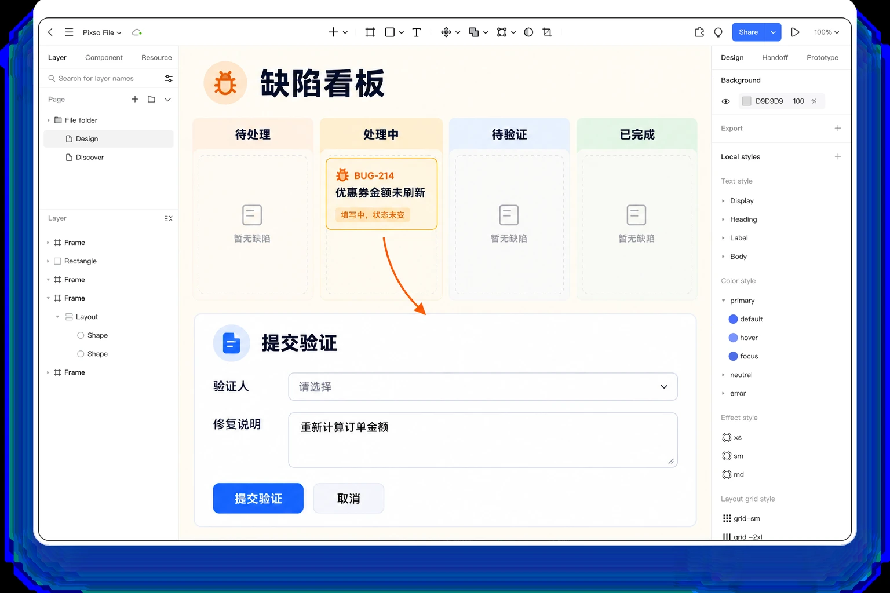Start prototype preview play button
Viewport: 890px width, 593px height.
[795, 32]
